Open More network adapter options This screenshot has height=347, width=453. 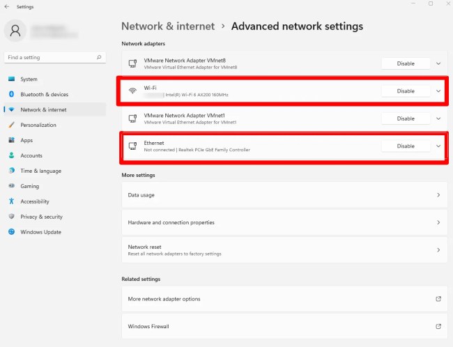[284, 299]
